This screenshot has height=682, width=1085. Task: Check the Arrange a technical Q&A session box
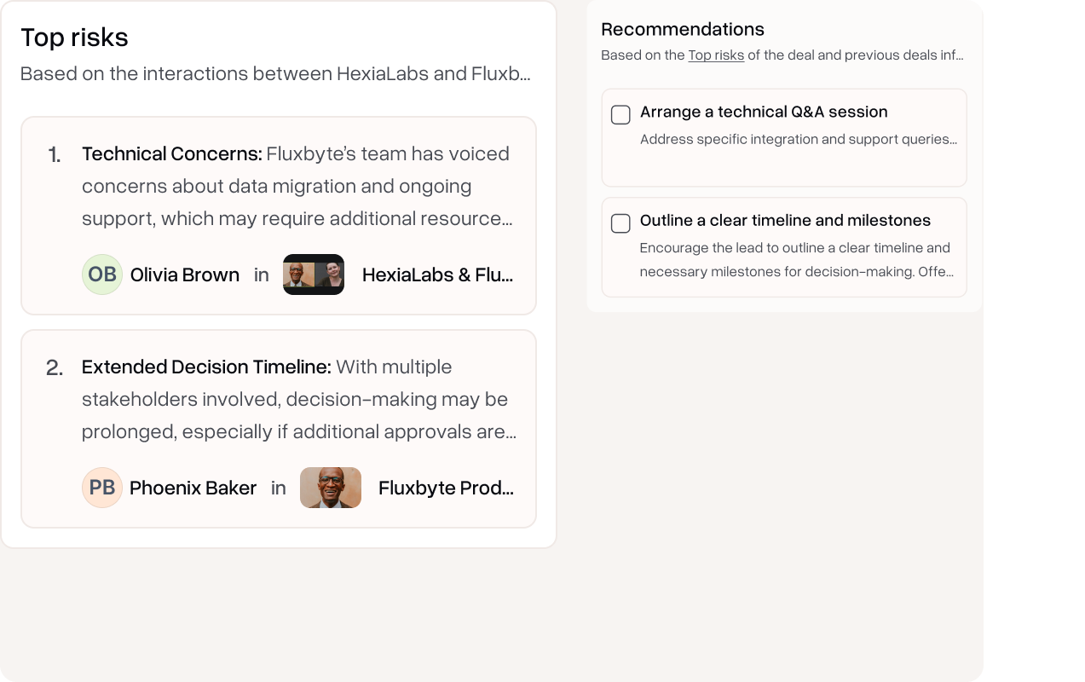[x=621, y=114]
